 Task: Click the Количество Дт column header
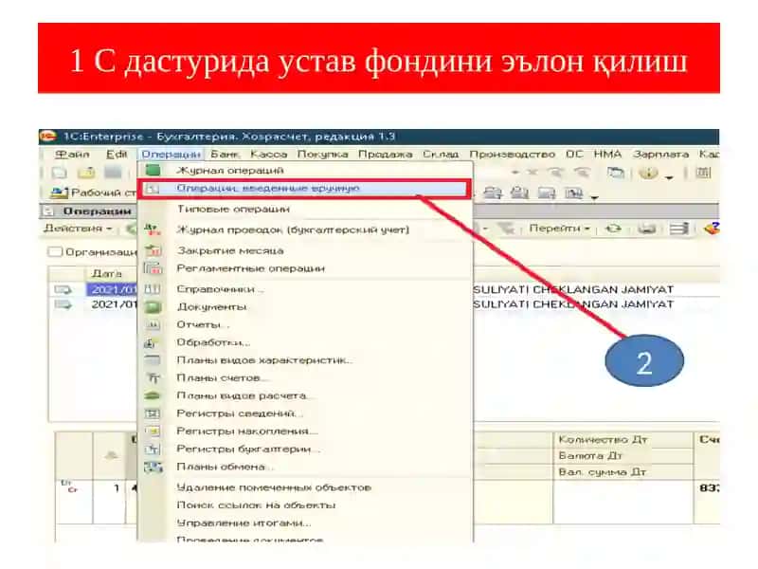623,439
